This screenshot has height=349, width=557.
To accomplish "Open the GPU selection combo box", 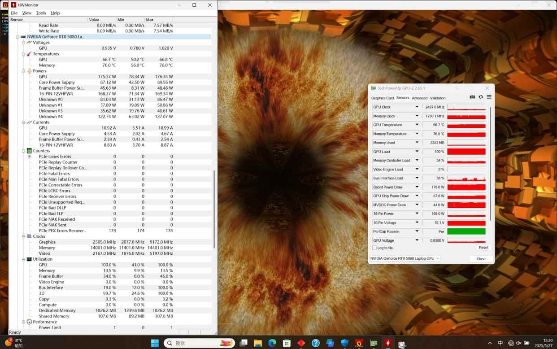I will click(x=405, y=258).
